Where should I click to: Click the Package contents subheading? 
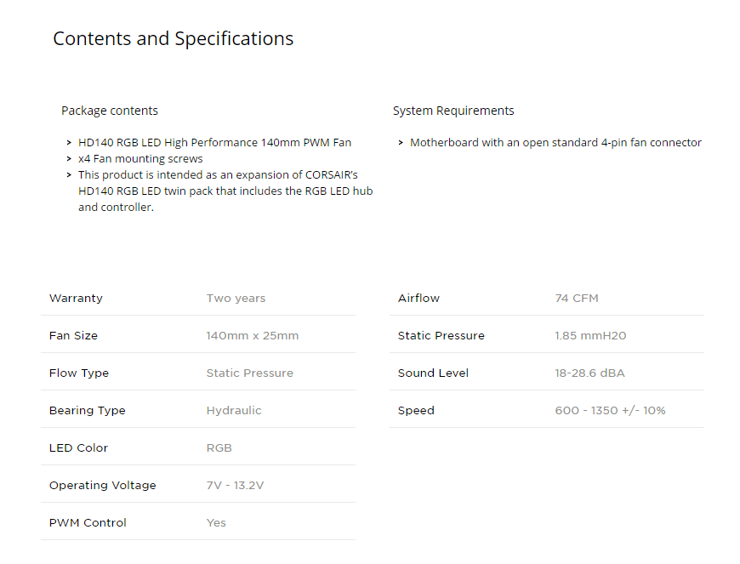tap(110, 111)
